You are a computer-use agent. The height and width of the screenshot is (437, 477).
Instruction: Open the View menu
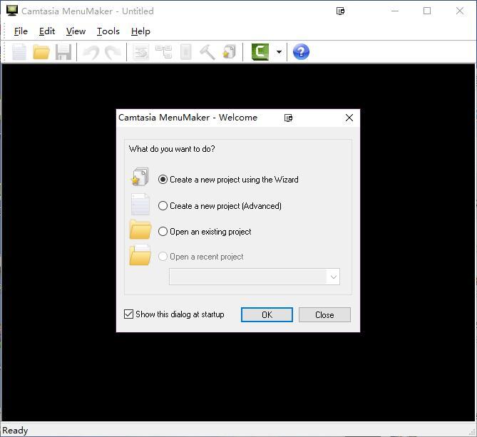point(76,31)
